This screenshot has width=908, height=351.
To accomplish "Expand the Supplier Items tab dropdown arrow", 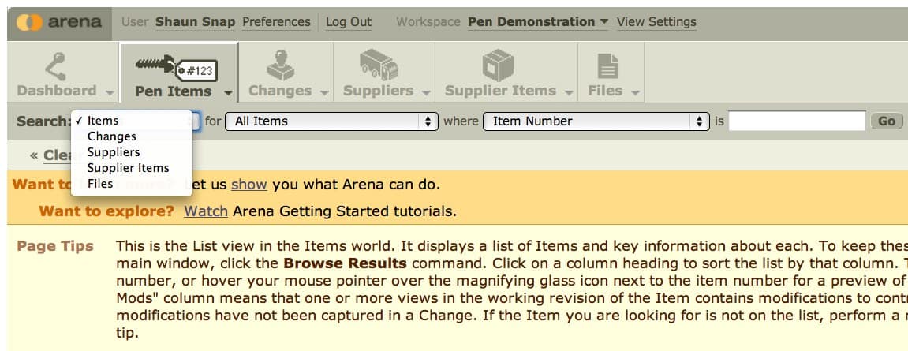I will (x=570, y=92).
